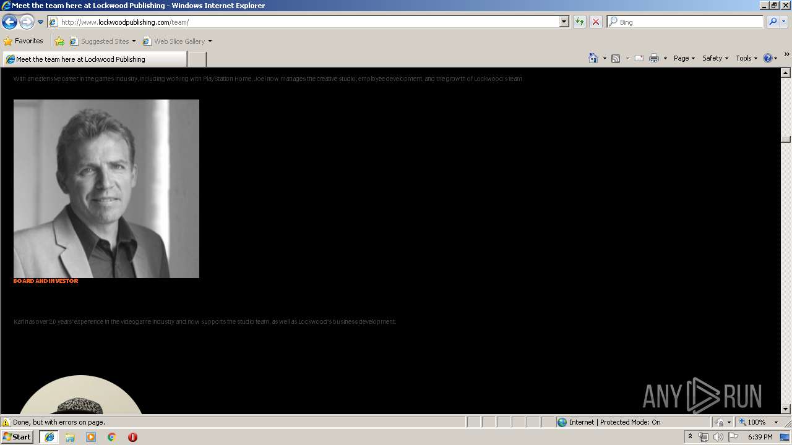Click the Read mail icon
The height and width of the screenshot is (445, 792).
point(639,58)
